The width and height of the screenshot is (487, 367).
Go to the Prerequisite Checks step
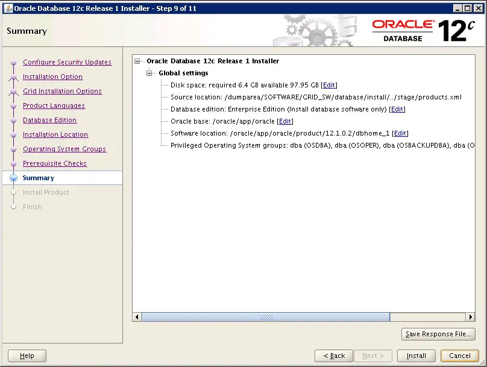point(55,163)
